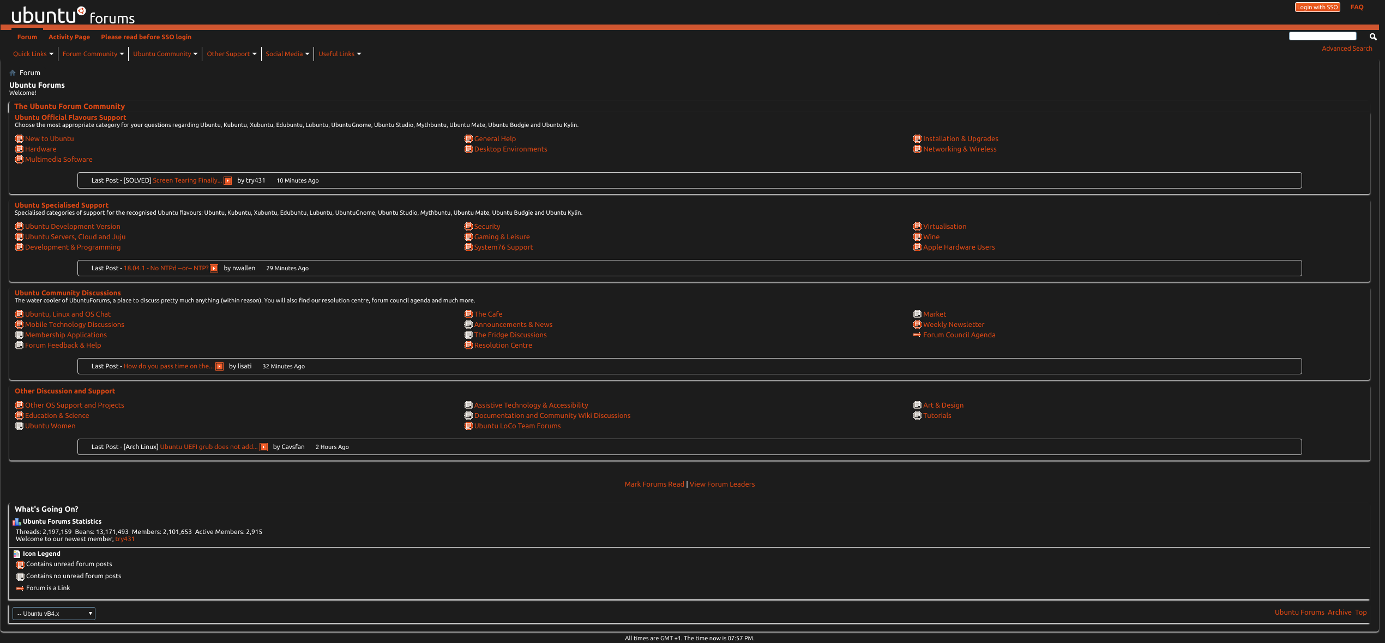Viewport: 1385px width, 643px height.
Task: Click the Ubuntu Forums Statistics chart icon
Action: [x=16, y=522]
